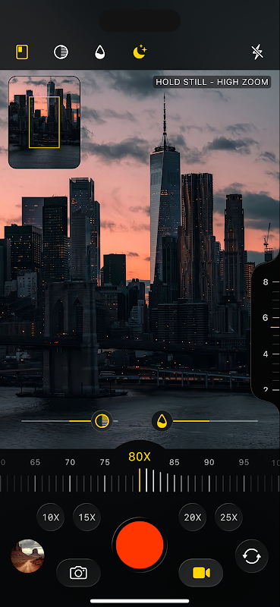Select 85 on the zoom ruler

tap(175, 462)
